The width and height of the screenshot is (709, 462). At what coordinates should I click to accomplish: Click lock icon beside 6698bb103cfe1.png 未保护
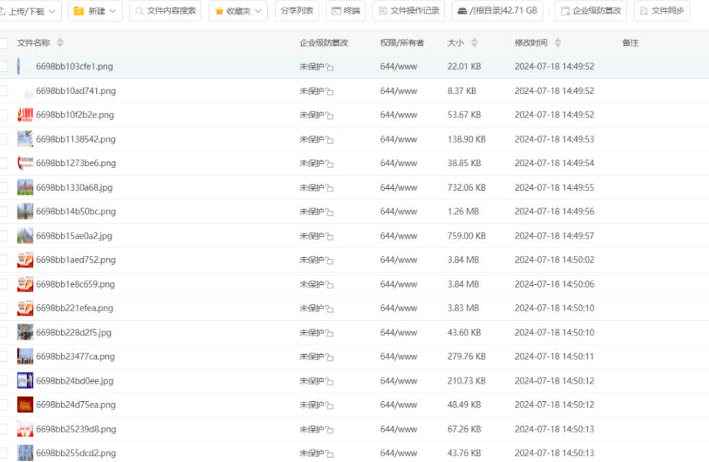pyautogui.click(x=330, y=68)
